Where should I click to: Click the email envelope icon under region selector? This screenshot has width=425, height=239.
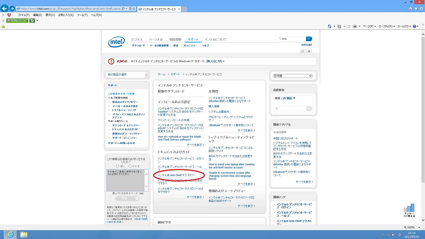303,51
